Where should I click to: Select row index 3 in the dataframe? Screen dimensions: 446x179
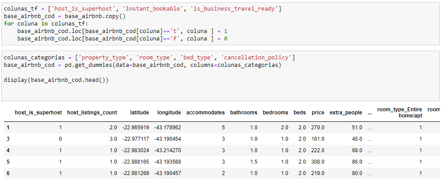click(x=8, y=139)
